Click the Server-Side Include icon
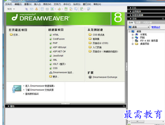 [71, 9]
